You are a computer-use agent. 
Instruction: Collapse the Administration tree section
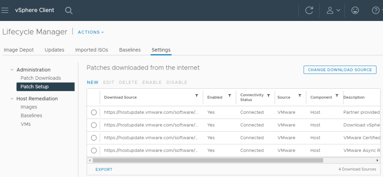click(12, 70)
